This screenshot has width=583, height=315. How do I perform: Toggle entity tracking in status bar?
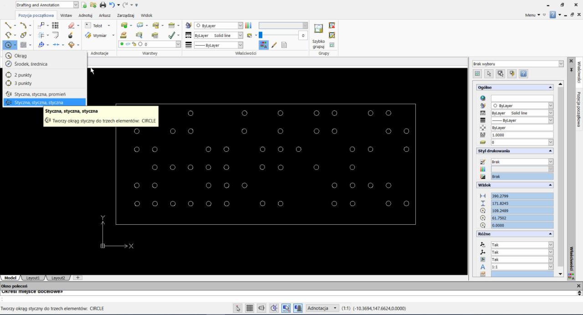[298, 308]
